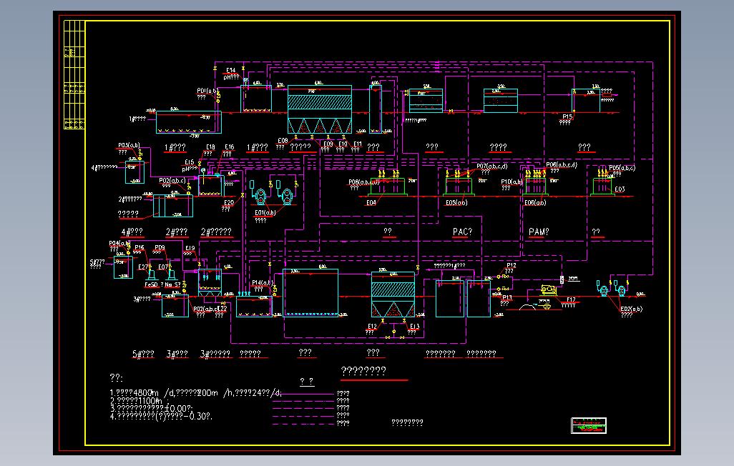Click the E09 tag below settling tank
The width and height of the screenshot is (734, 466).
pos(328,144)
